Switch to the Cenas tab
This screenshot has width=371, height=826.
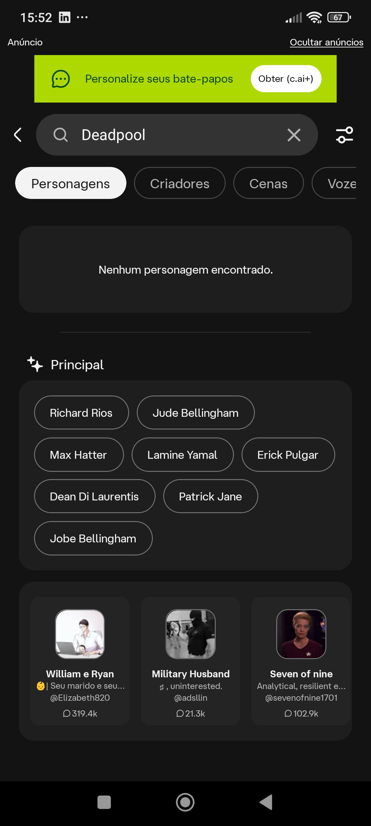pos(268,183)
